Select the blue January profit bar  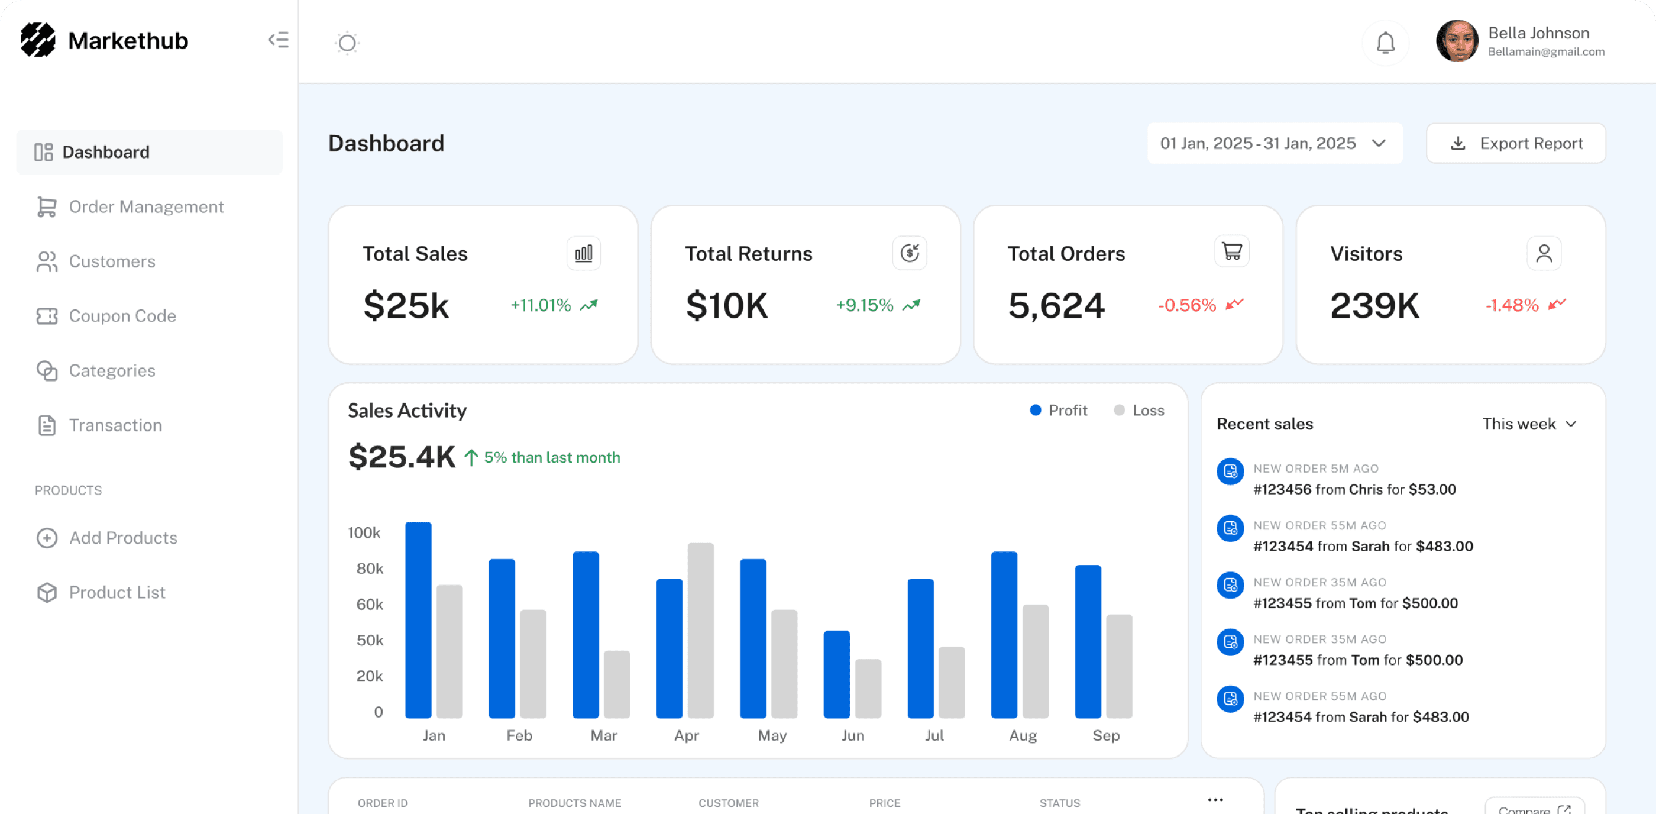[x=418, y=619]
